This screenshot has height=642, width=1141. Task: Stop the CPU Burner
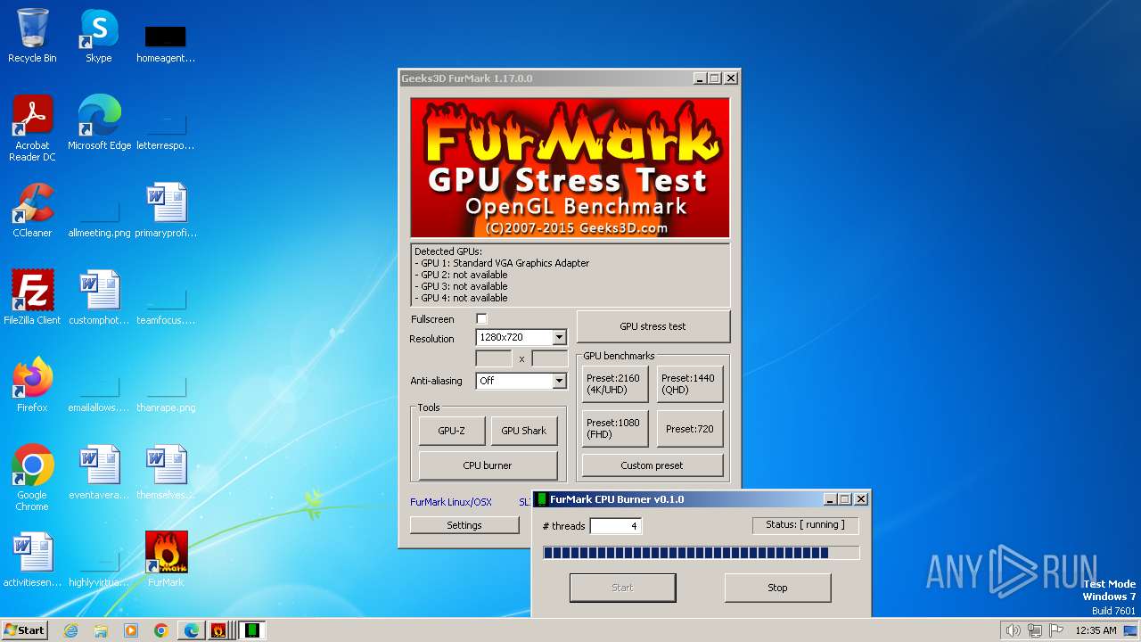(x=777, y=588)
